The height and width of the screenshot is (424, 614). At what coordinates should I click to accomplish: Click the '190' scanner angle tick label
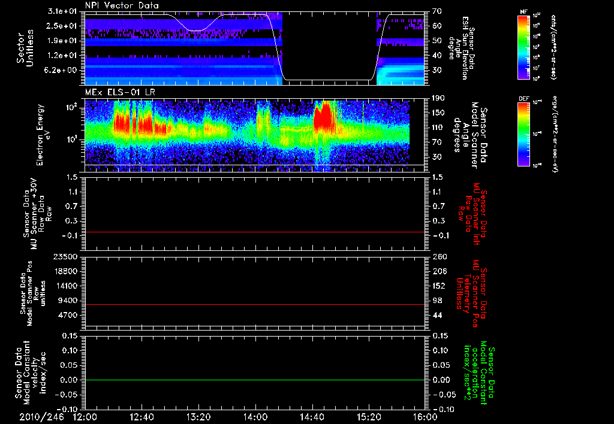[439, 98]
